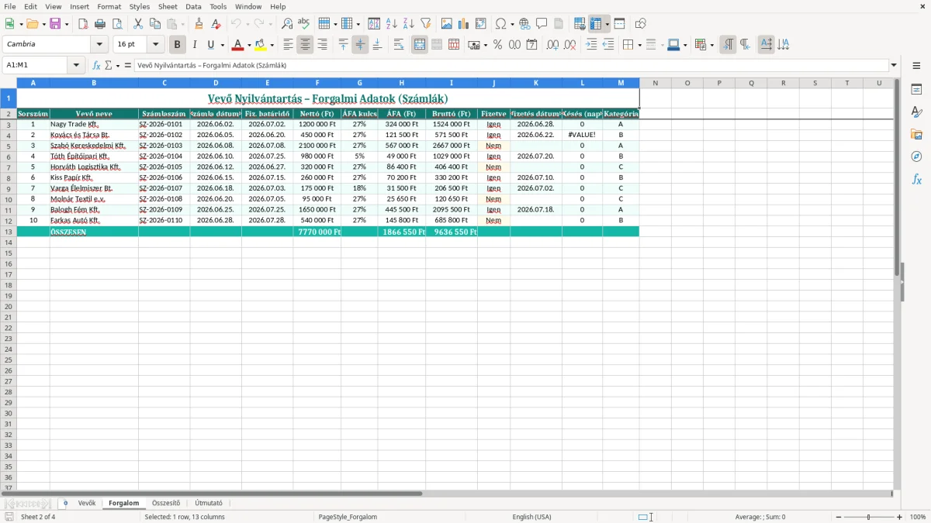
Task: Click the 100% zoom level indicator
Action: tap(918, 517)
